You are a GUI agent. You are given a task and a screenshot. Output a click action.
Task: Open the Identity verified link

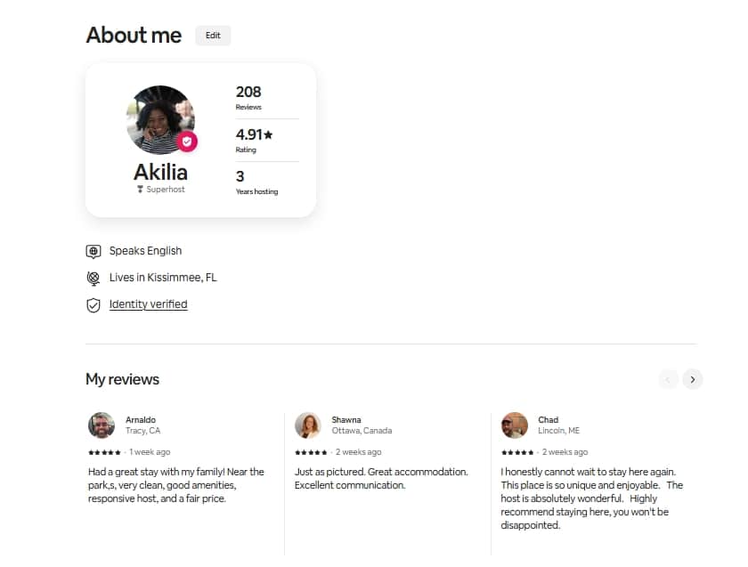coord(148,304)
